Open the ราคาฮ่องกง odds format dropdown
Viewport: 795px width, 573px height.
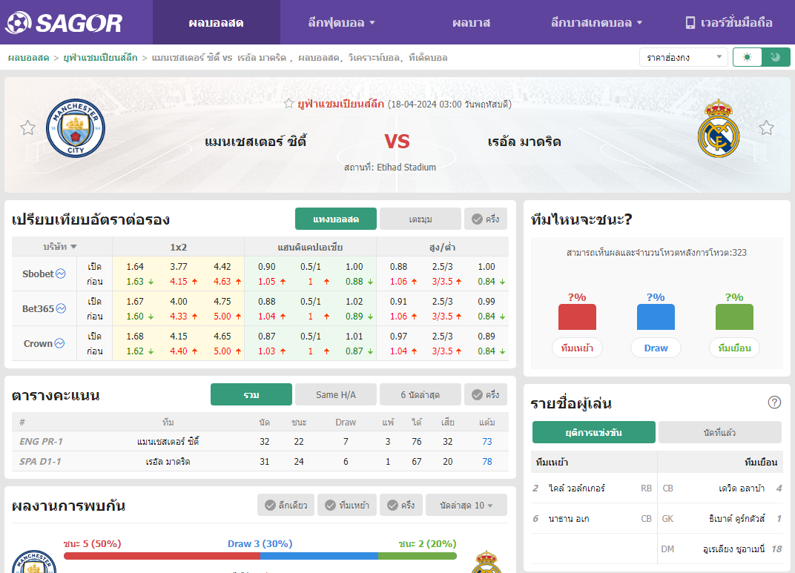[684, 57]
